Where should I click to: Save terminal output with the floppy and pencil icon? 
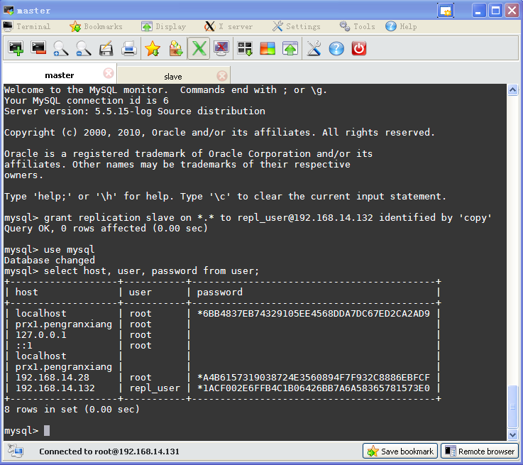(x=106, y=49)
